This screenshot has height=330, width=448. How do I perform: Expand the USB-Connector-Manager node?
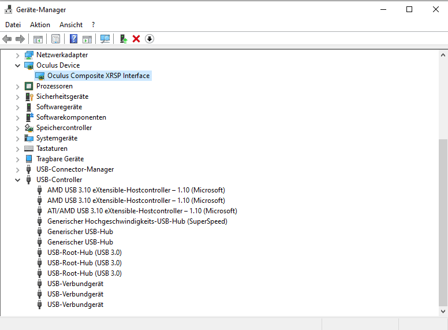(17, 169)
